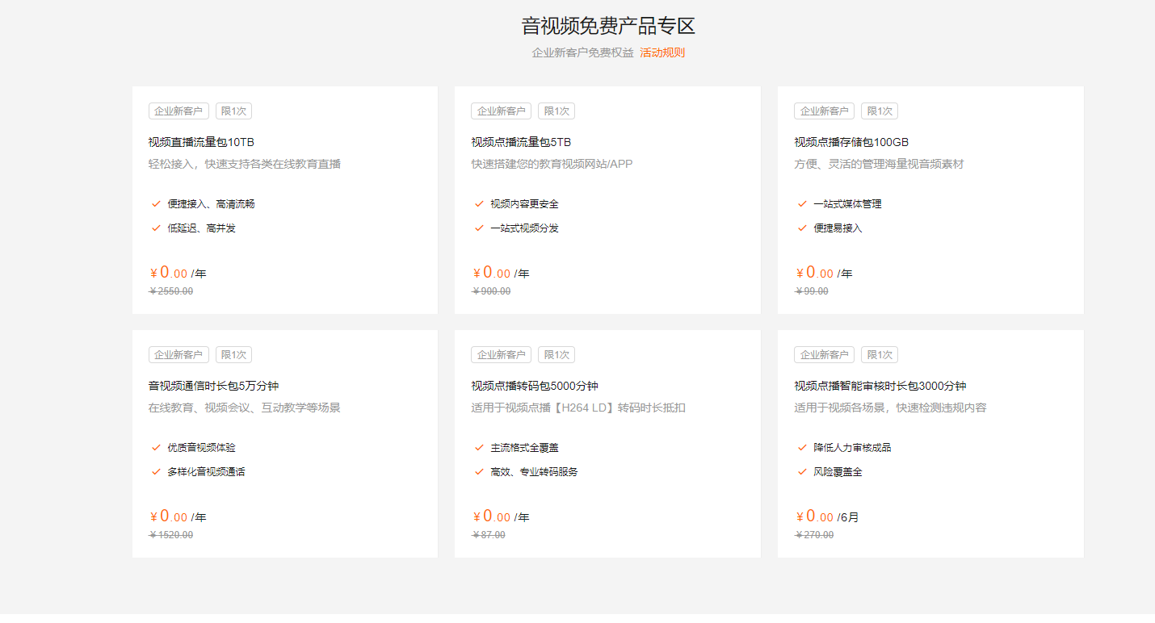Screen dimensions: 1155x623
Task: Click the ¥0.00 /年 price on 视频点播转码包 card
Action: tap(502, 516)
